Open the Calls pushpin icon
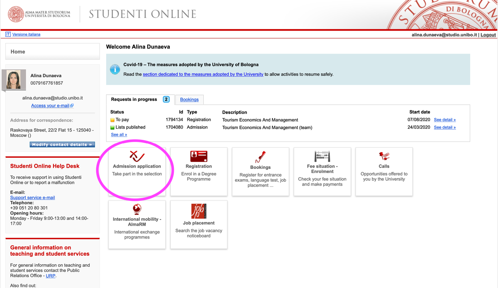This screenshot has height=288, width=498. [384, 156]
